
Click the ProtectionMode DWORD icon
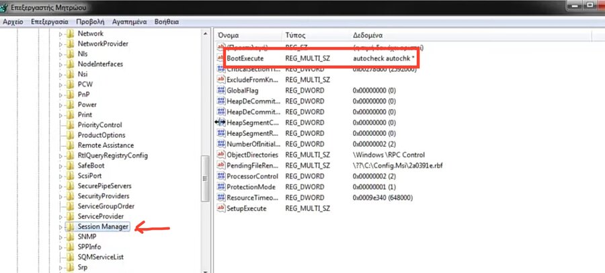click(x=221, y=187)
